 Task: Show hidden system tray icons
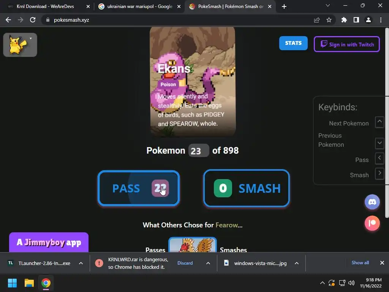coord(322,283)
